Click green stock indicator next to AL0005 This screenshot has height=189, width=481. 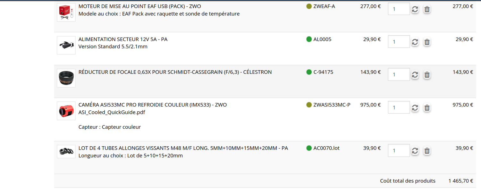point(309,39)
